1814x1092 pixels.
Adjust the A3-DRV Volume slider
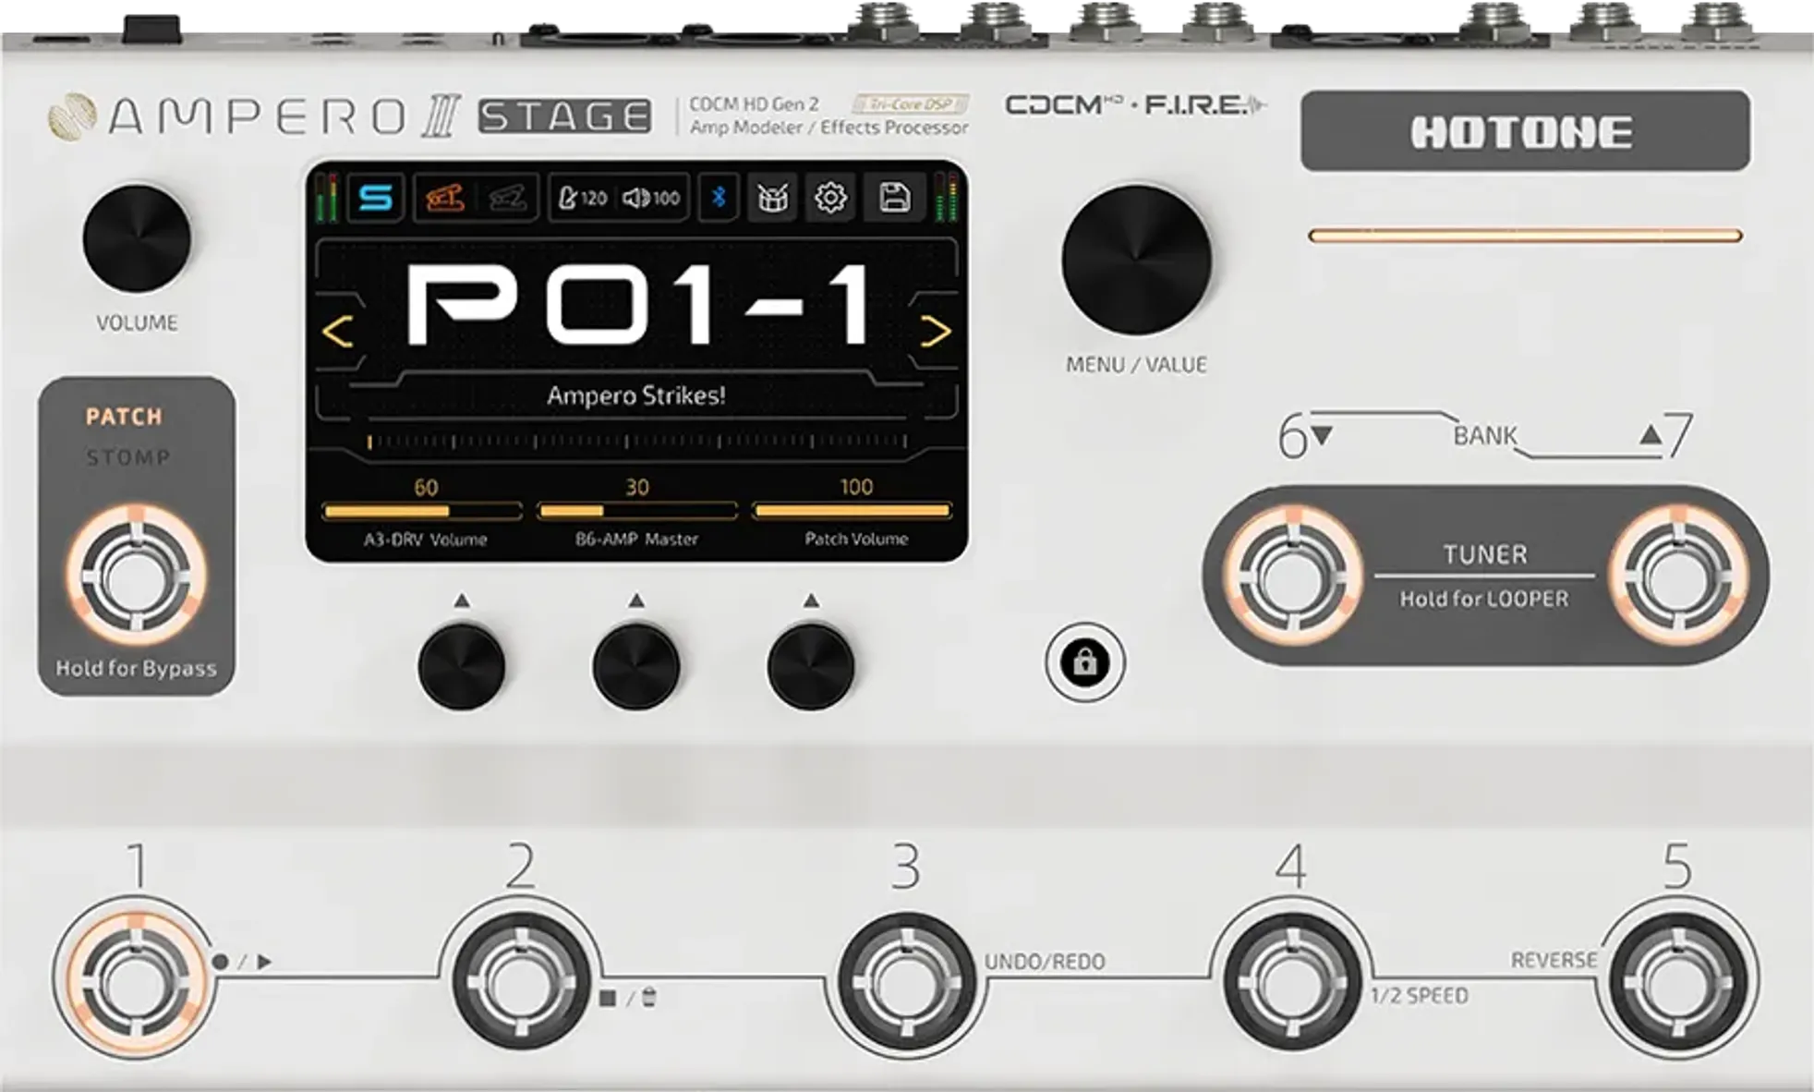422,511
